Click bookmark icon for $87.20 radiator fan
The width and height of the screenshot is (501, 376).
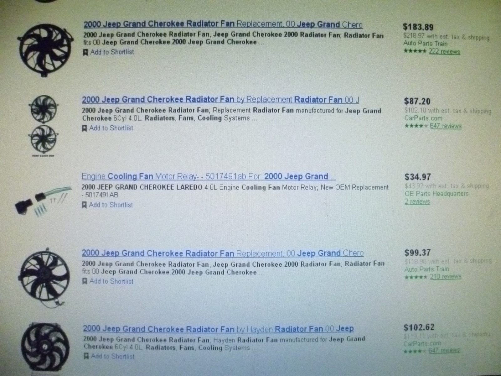(x=84, y=128)
